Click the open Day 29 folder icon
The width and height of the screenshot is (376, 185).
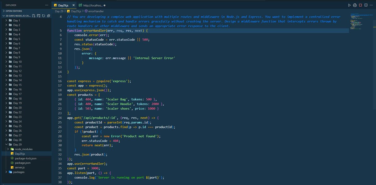(x=10, y=145)
